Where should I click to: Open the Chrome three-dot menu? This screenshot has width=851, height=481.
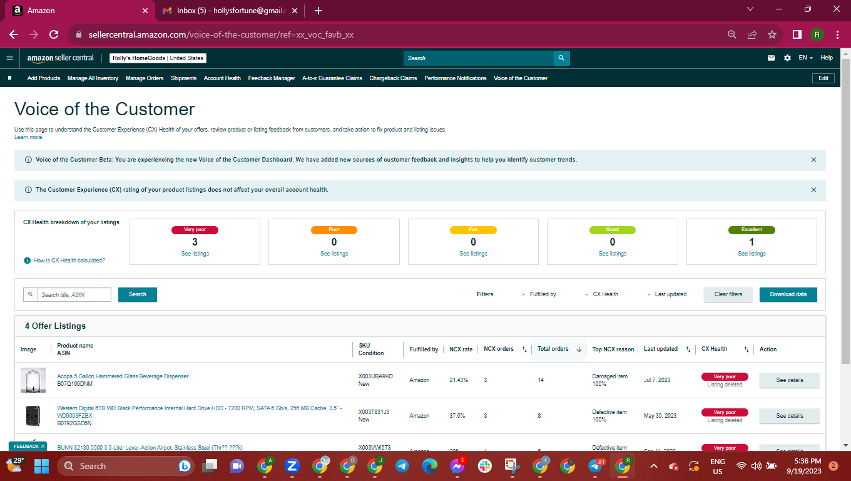click(837, 34)
